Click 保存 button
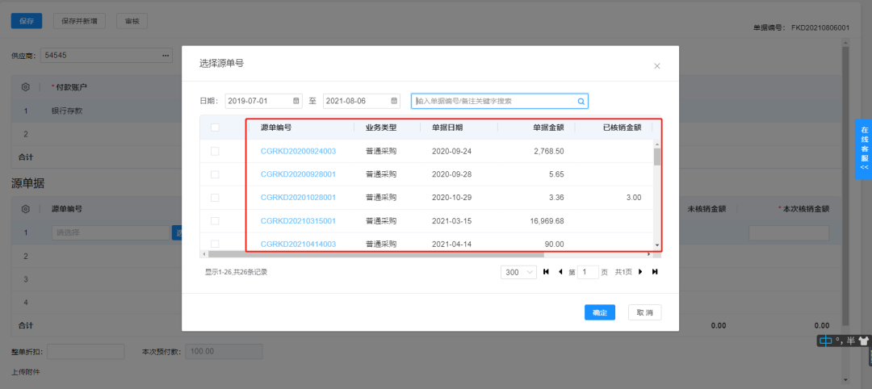This screenshot has width=872, height=389. (27, 21)
